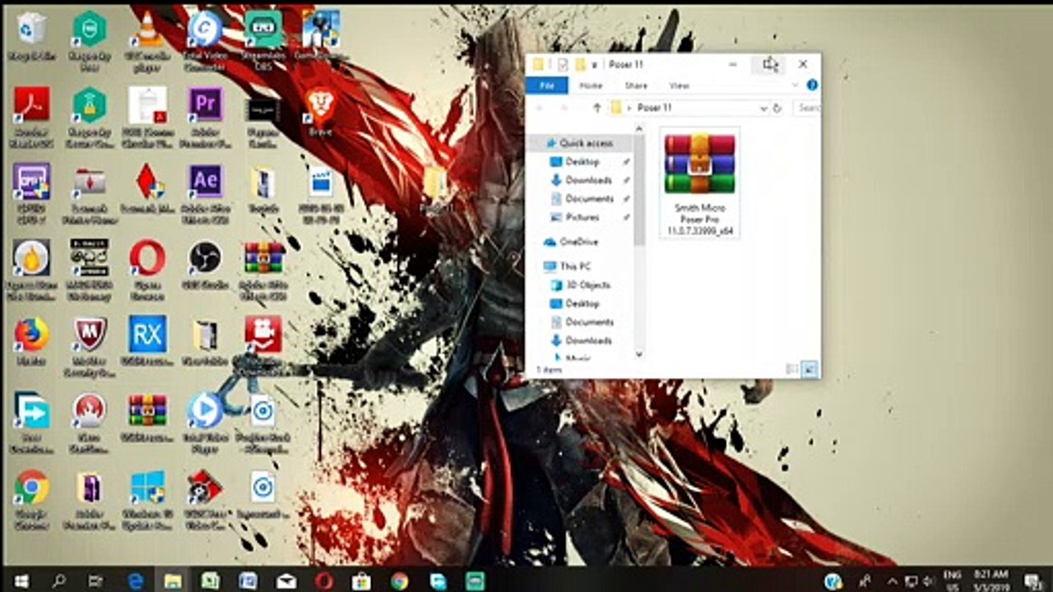Click the Opera icon in the taskbar
The image size is (1053, 592).
(x=324, y=580)
